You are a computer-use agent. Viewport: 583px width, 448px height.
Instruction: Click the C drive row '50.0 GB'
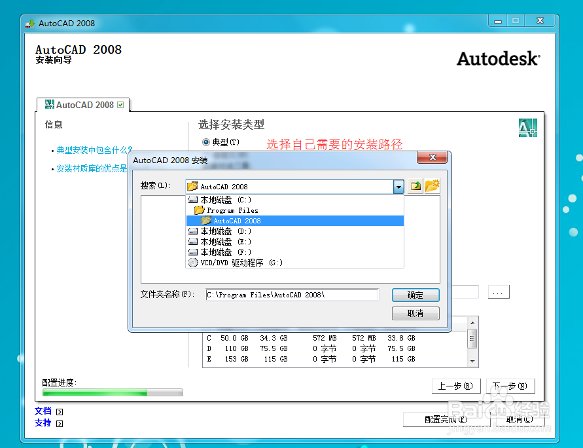(x=234, y=338)
